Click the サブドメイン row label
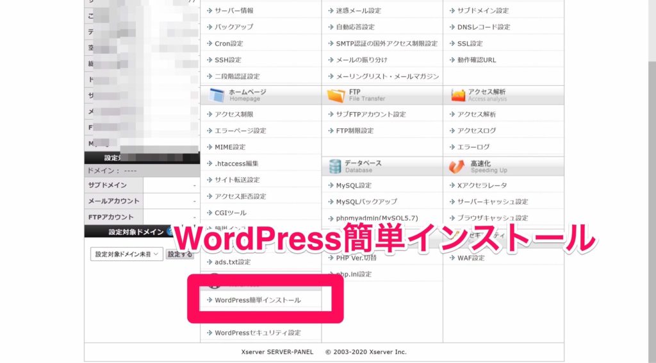The width and height of the screenshot is (656, 363). click(108, 185)
